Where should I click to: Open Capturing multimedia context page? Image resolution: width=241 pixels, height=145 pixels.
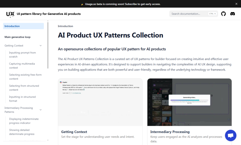22,66
